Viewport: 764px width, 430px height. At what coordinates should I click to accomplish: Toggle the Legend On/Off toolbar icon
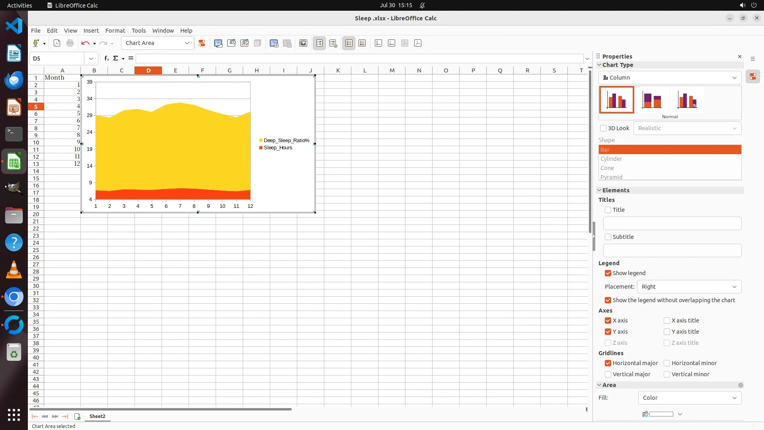[x=320, y=43]
